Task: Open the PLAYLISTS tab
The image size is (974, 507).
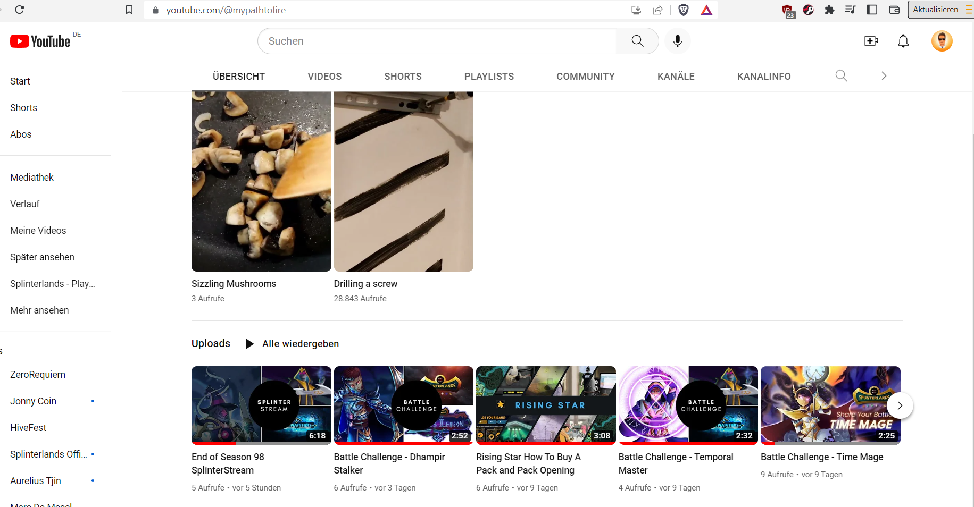Action: pyautogui.click(x=489, y=77)
